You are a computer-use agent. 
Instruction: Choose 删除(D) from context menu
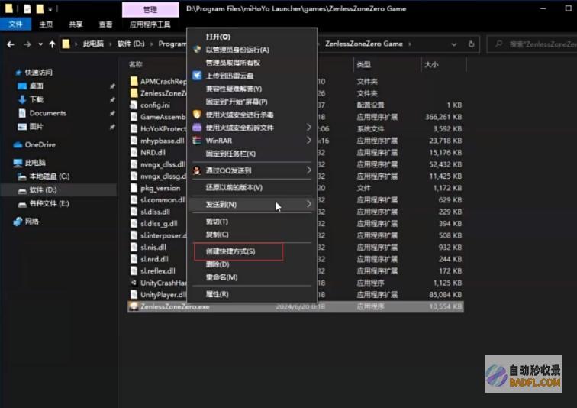click(x=218, y=264)
